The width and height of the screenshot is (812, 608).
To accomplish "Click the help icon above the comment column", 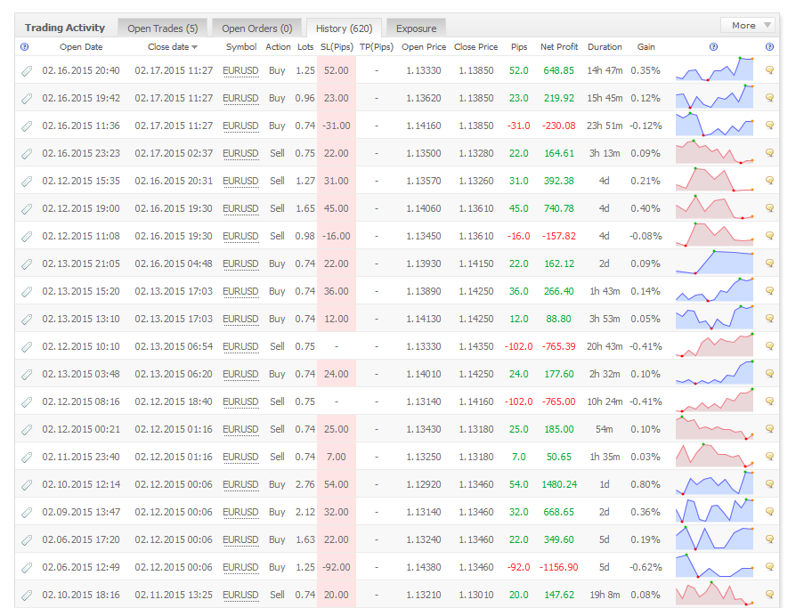I will tap(769, 47).
